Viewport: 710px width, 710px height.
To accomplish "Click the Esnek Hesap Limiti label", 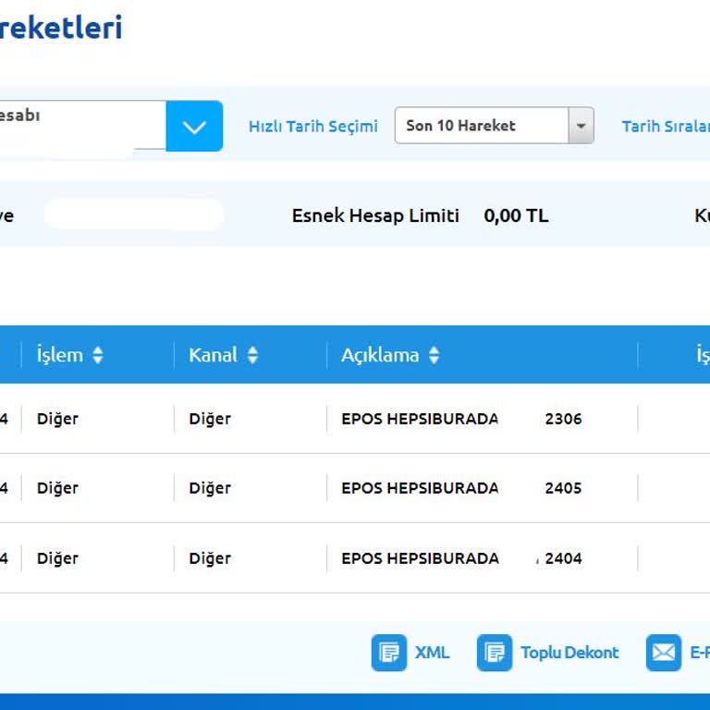I will click(x=375, y=215).
